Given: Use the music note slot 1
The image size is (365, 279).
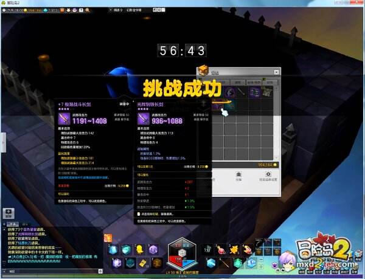Looking at the screenshot, I should tap(207, 250).
